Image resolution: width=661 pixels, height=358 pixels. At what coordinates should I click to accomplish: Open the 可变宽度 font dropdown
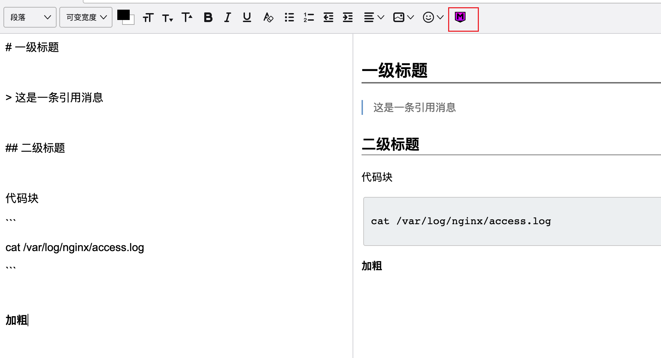86,17
